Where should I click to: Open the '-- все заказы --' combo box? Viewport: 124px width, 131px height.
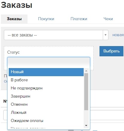(56, 35)
